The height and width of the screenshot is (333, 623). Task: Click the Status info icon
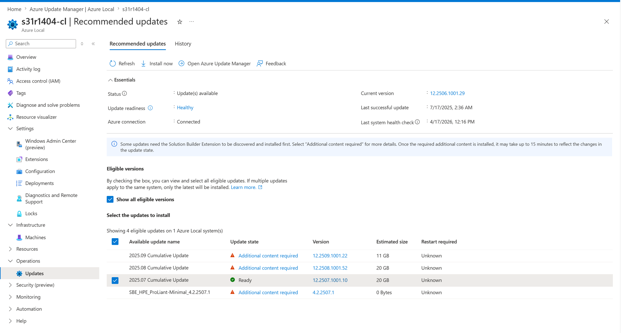(125, 93)
